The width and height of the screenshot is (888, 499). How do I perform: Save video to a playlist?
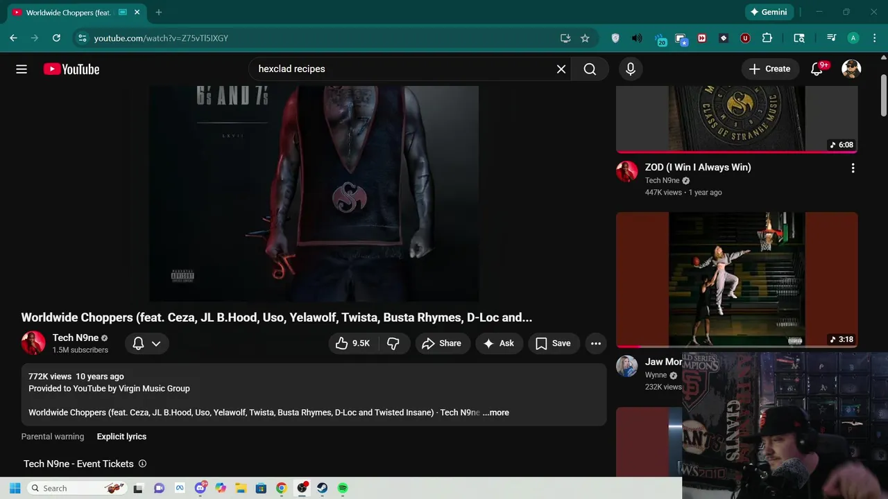554,343
